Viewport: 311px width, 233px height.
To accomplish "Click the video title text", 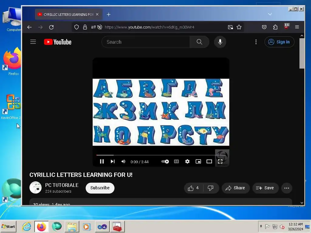I will click(81, 175).
